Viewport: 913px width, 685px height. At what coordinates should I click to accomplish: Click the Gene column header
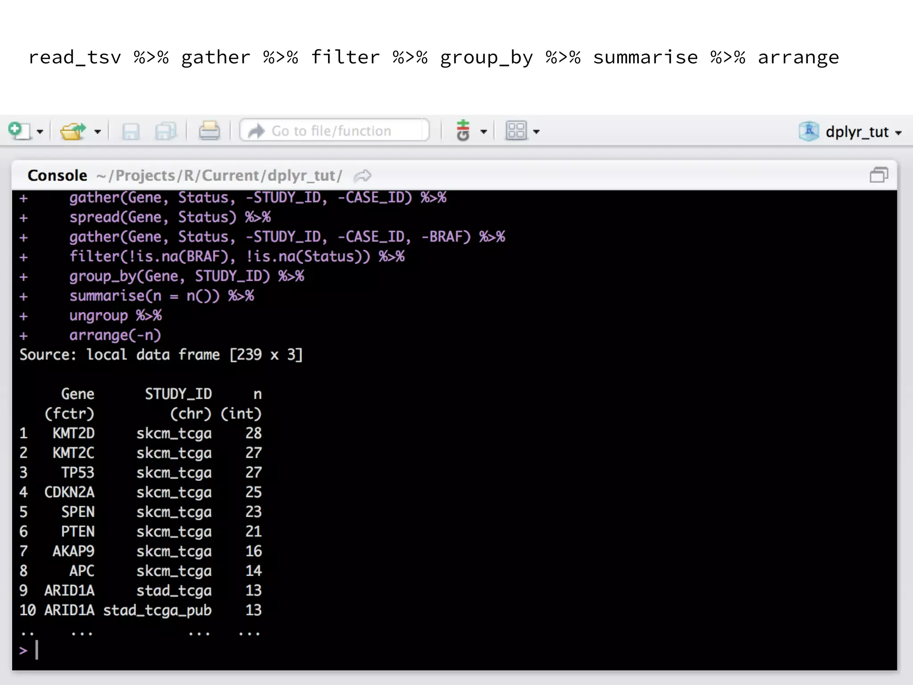pyautogui.click(x=78, y=394)
